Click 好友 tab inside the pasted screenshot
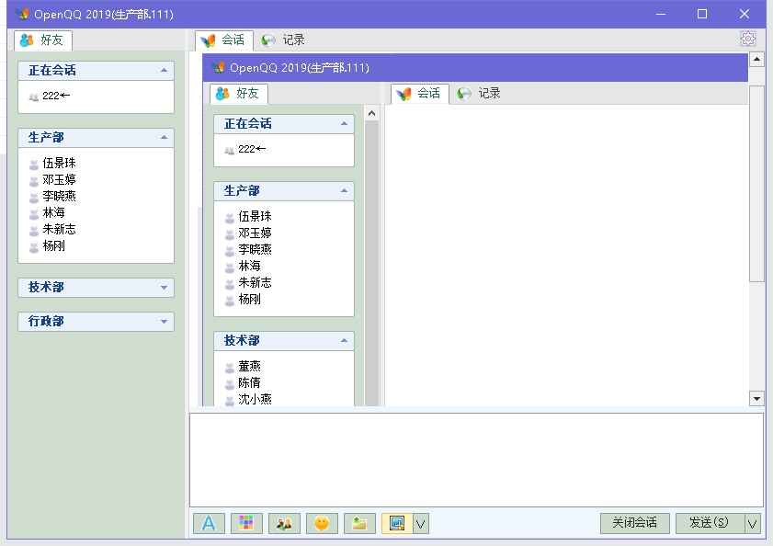Screen dimensions: 773x546 [239, 93]
